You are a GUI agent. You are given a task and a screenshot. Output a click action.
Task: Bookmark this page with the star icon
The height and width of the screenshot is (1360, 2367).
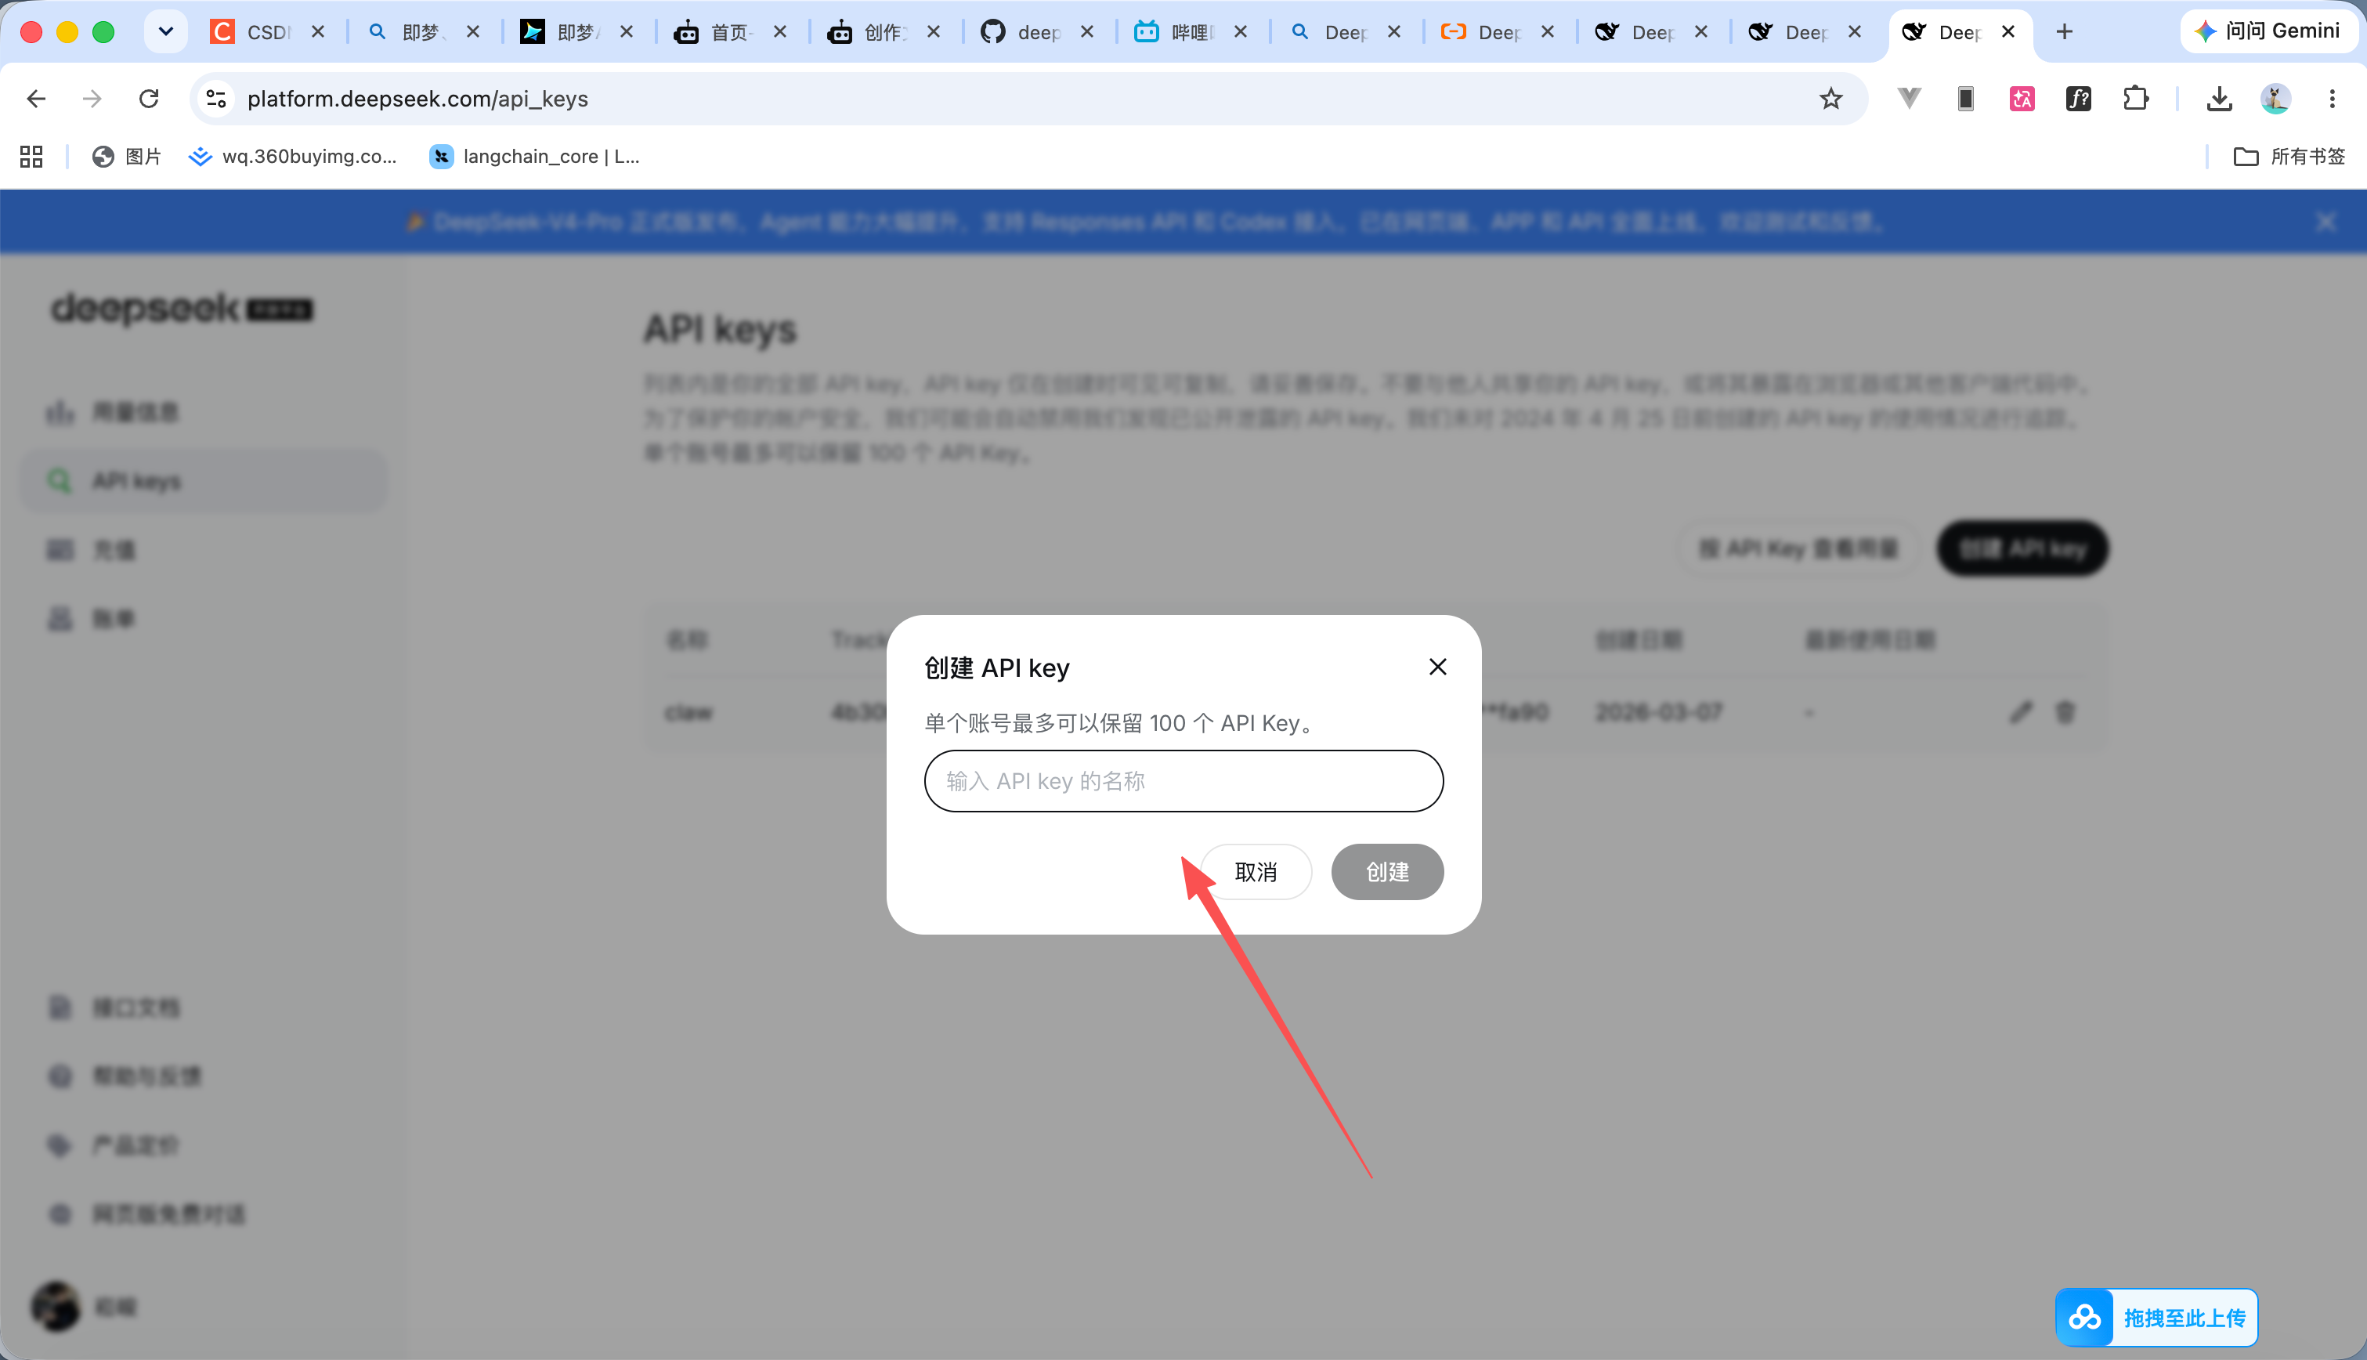tap(1830, 98)
